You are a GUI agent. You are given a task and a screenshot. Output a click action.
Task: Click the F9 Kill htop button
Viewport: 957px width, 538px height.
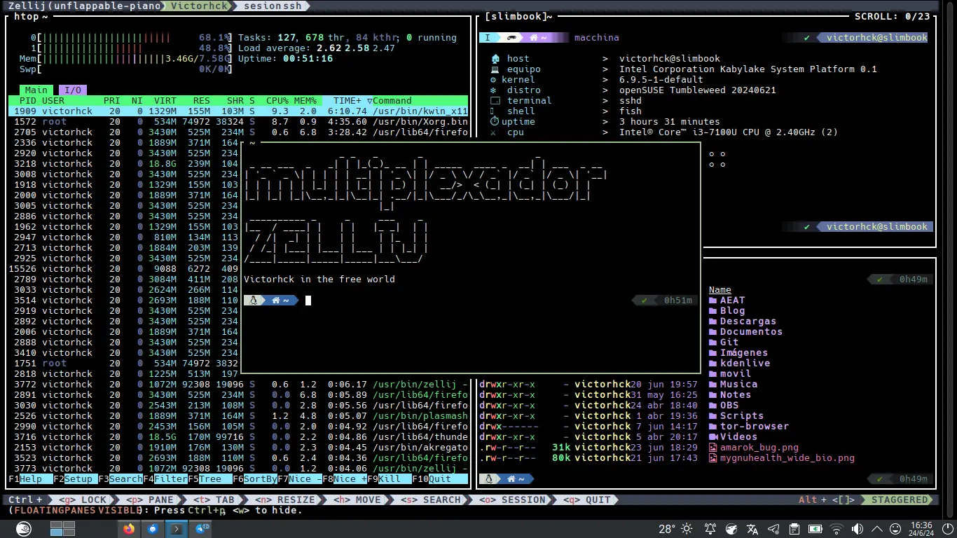[x=390, y=479]
